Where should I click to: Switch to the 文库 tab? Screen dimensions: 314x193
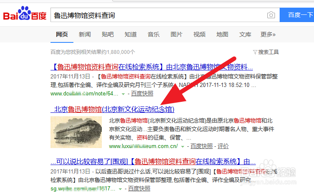(245, 34)
